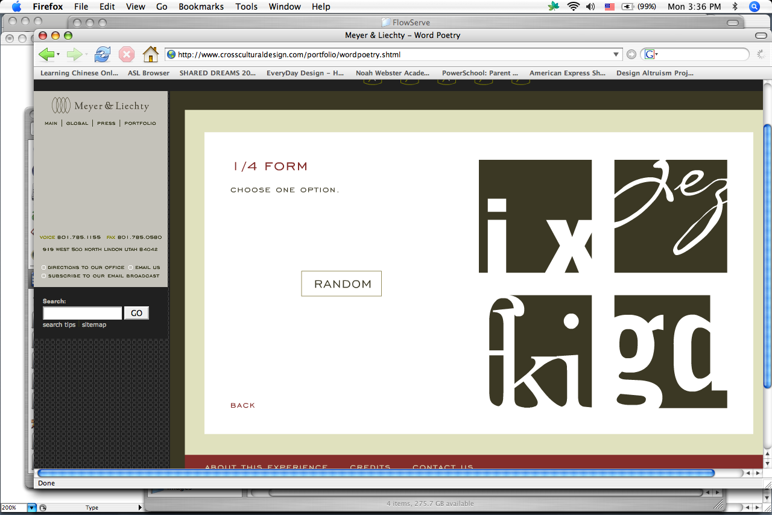The image size is (772, 515).
Task: Reload the page with the Refresh icon
Action: point(103,54)
